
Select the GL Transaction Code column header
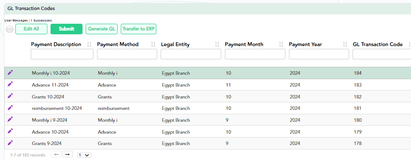tap(378, 44)
